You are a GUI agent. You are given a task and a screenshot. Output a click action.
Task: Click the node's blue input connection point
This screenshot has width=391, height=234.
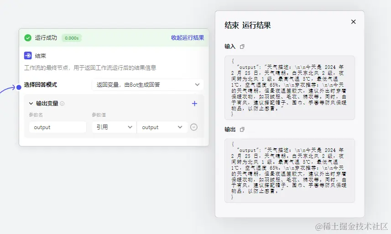click(19, 88)
